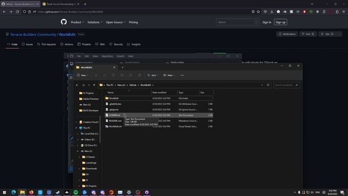Screen dimensions: 348x196
Task: Open Spotify from the taskbar
Action: click(76, 192)
